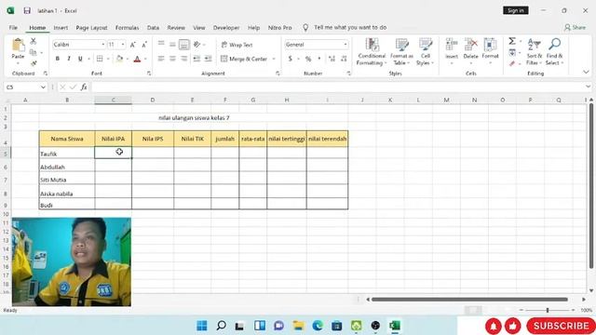
Task: Click the Share button
Action: tap(576, 27)
